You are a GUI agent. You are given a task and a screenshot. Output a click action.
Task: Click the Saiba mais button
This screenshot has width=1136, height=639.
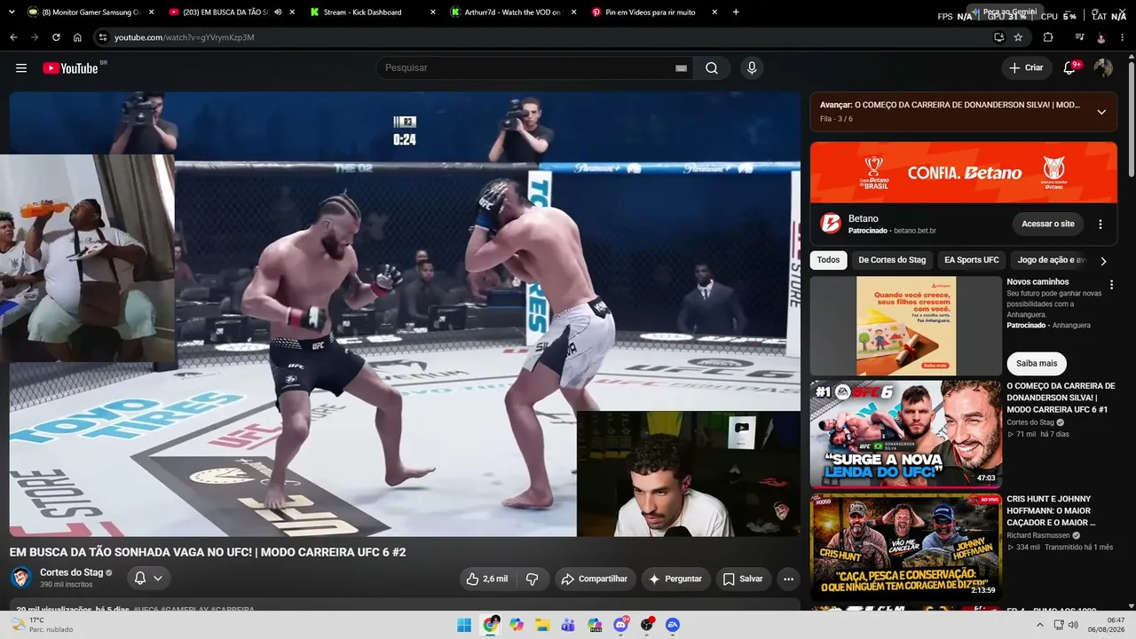pyautogui.click(x=1037, y=363)
